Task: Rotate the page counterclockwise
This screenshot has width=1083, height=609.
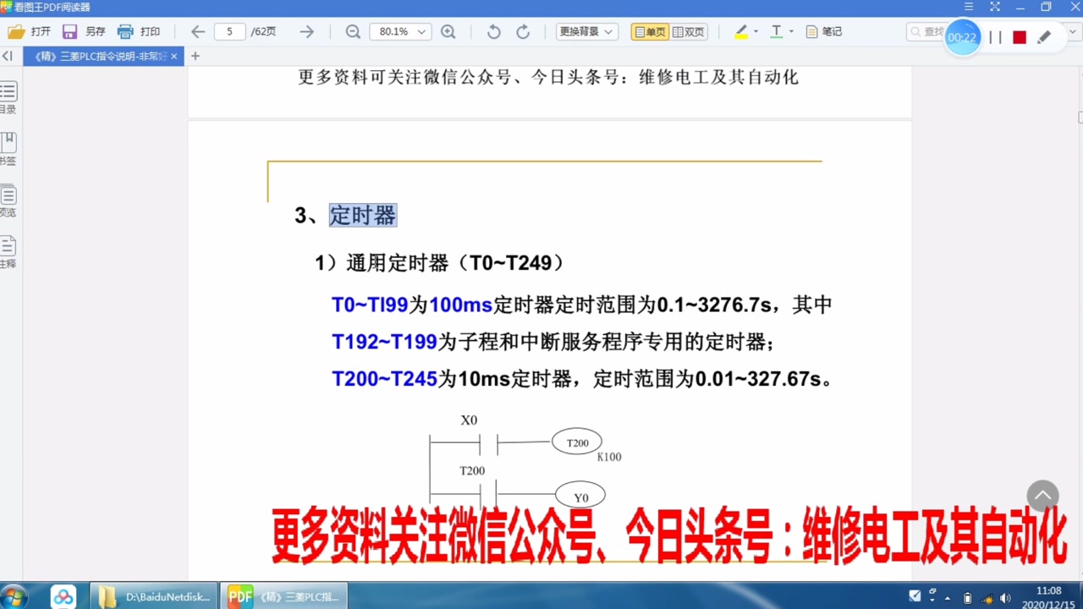Action: pos(494,31)
